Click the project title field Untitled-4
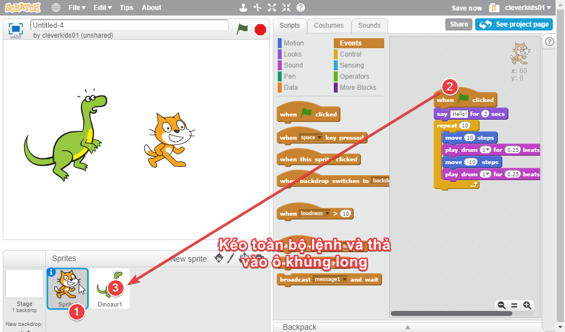 [130, 25]
